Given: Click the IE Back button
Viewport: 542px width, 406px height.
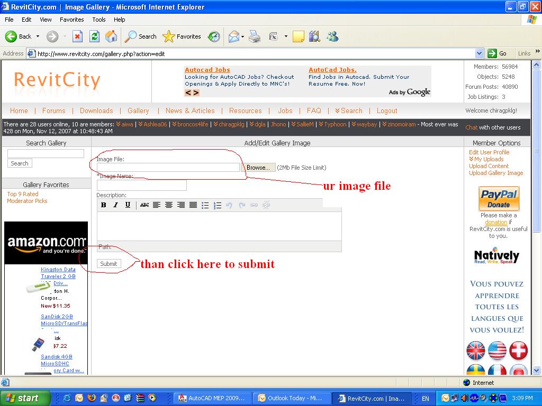Looking at the screenshot, I should (18, 36).
